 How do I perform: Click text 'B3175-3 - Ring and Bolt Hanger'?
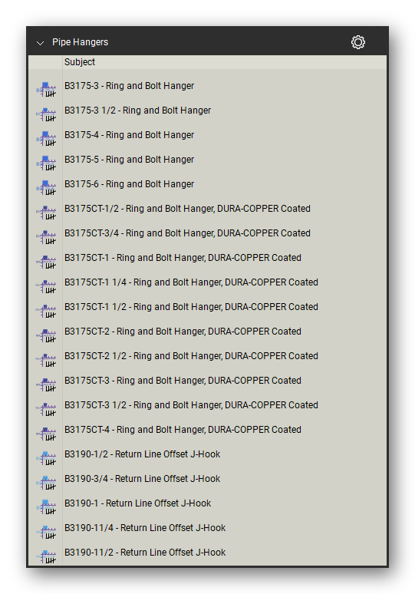click(129, 86)
